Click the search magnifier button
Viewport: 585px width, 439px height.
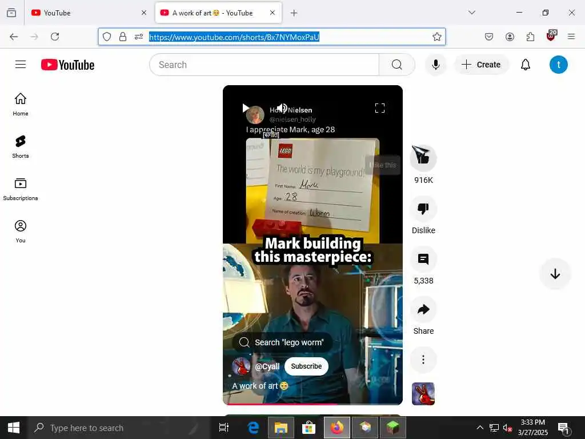[397, 65]
